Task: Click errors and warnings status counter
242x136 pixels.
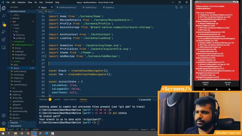Action: pos(25,129)
